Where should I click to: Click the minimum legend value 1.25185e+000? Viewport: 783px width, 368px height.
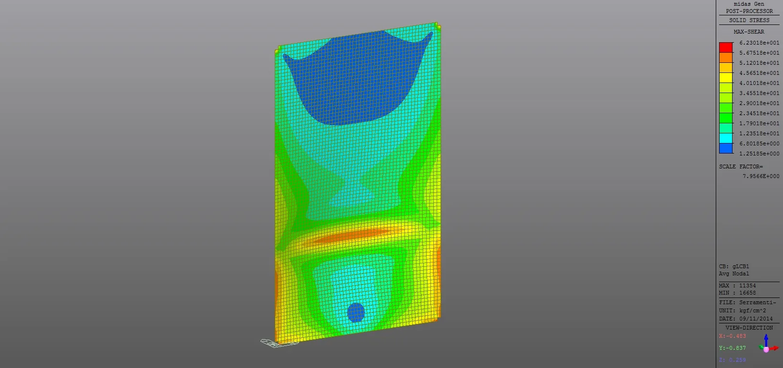[759, 154]
